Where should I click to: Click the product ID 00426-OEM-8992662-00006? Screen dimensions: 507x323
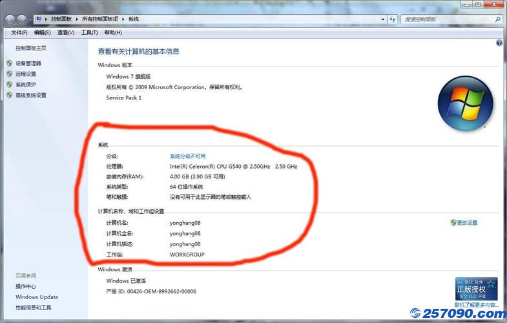pos(161,291)
